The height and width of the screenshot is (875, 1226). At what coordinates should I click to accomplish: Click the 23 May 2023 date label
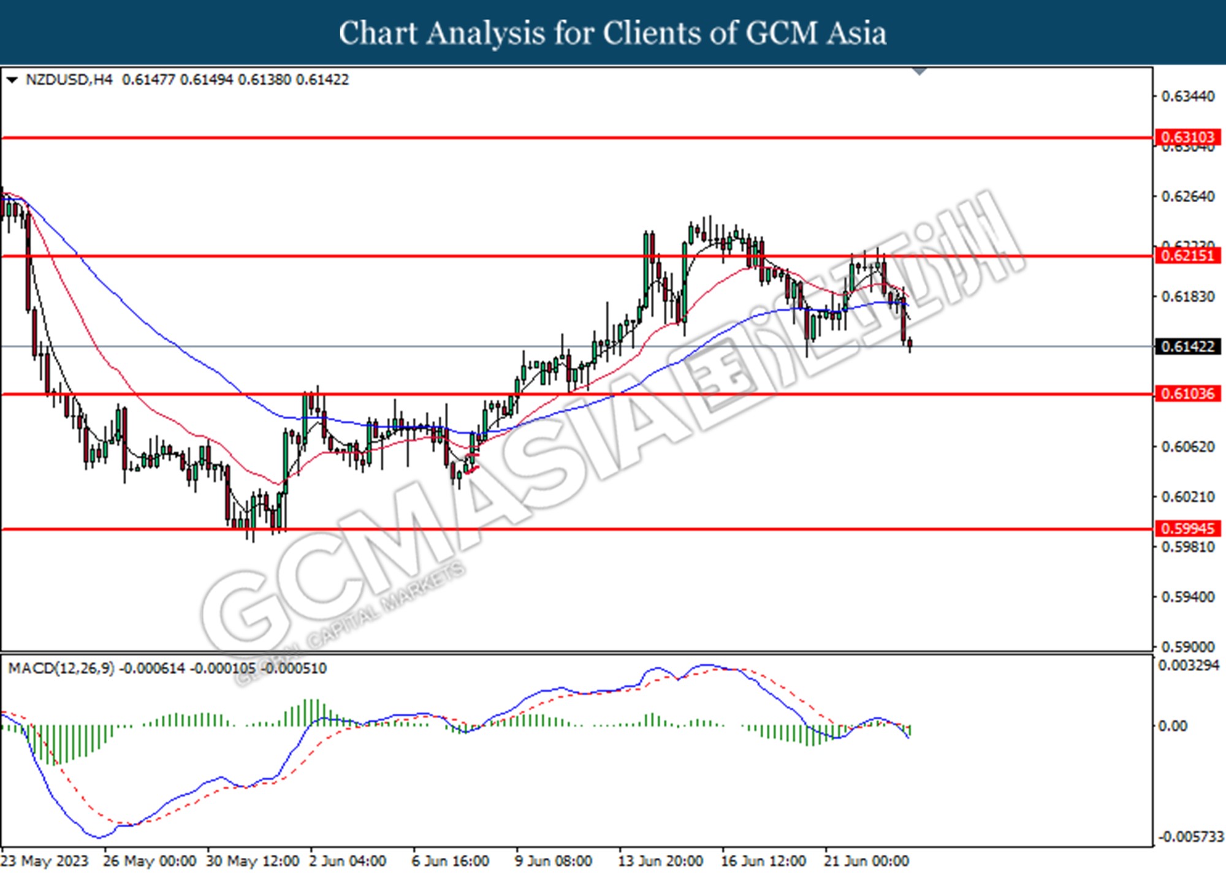click(46, 862)
